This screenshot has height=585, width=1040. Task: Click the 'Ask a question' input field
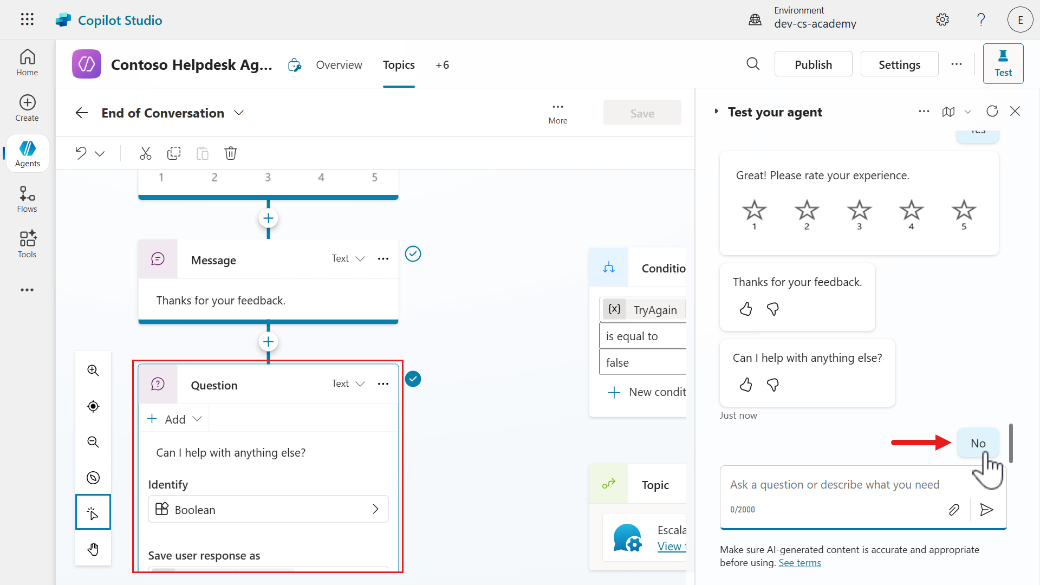[x=834, y=485]
